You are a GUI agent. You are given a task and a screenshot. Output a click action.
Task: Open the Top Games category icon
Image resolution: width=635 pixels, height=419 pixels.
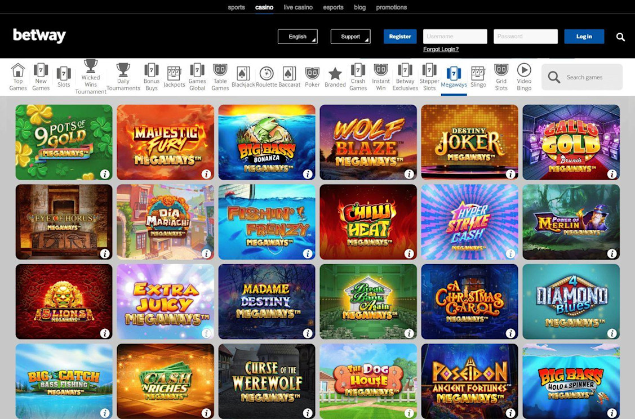pos(18,70)
